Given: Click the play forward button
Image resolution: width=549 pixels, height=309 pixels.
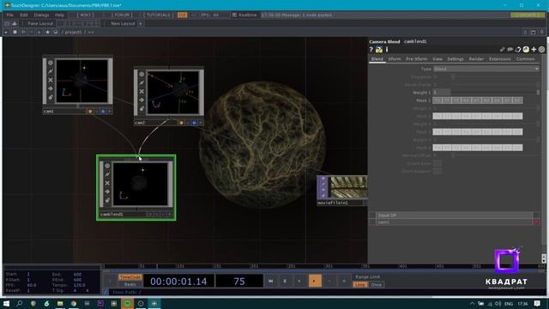Looking at the screenshot, I should pos(315,281).
